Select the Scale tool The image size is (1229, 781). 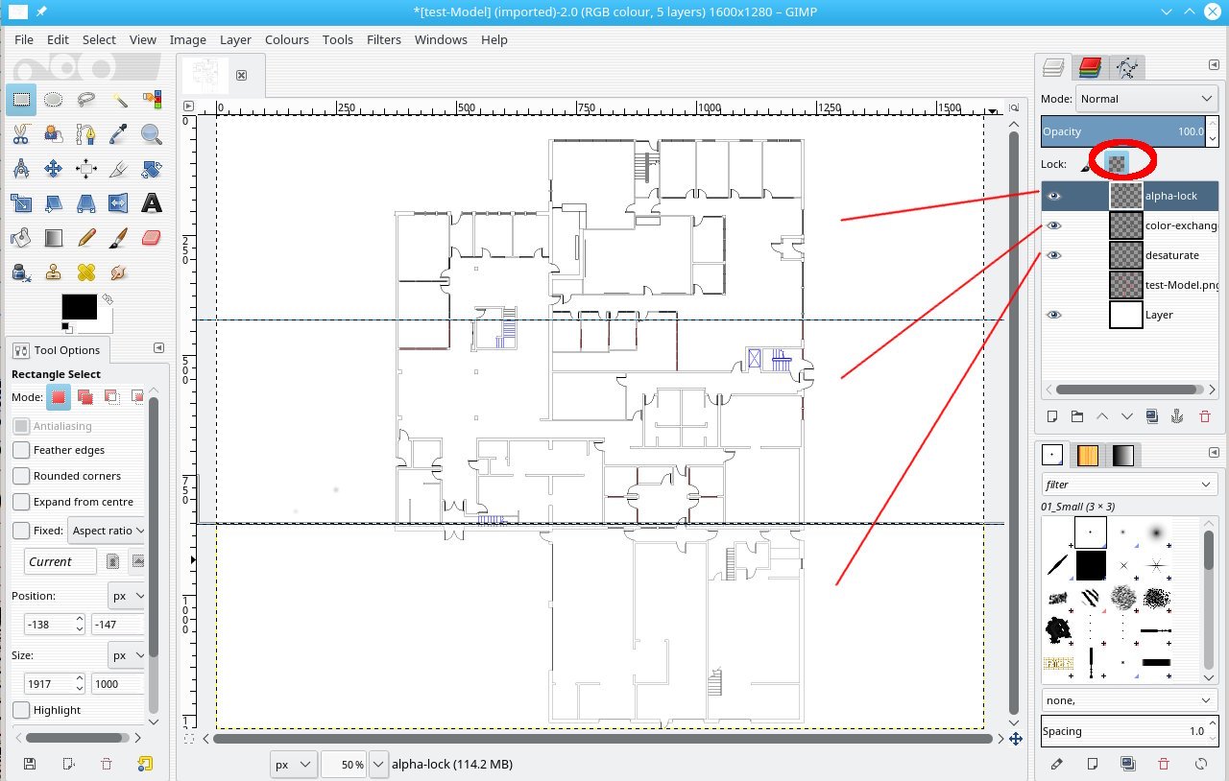coord(21,203)
